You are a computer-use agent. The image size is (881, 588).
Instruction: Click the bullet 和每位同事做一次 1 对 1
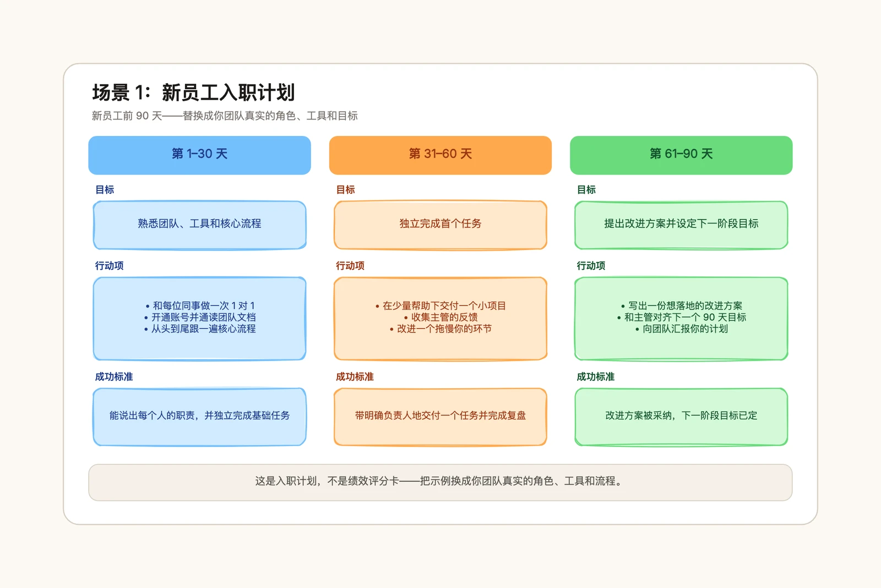click(x=200, y=306)
